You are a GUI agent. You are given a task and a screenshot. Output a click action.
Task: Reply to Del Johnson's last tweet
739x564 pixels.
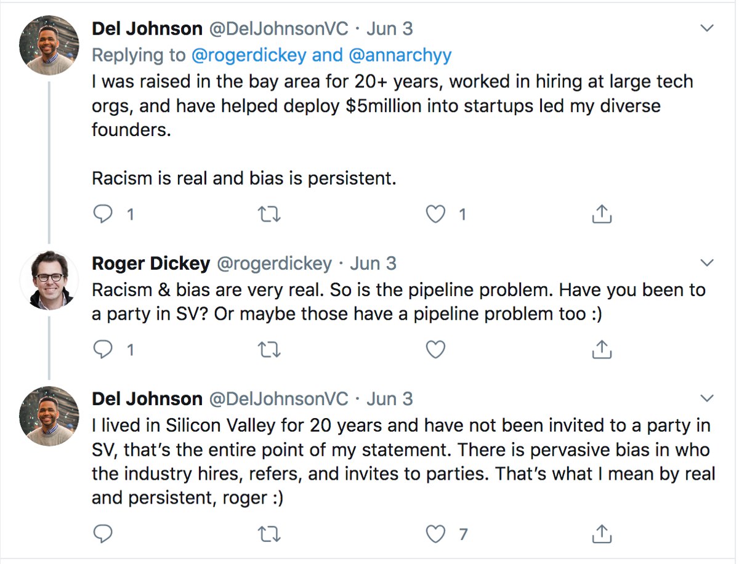[x=103, y=534]
